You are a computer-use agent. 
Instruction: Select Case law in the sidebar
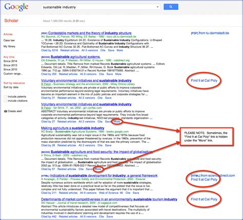[9, 41]
